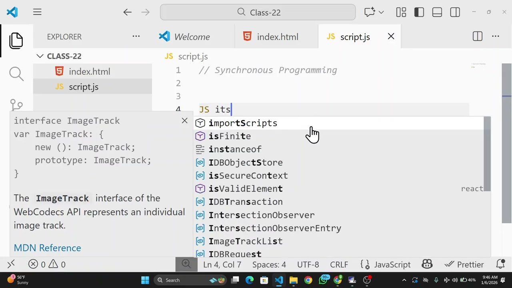Open Explorer views and more actions menu

[x=136, y=36]
